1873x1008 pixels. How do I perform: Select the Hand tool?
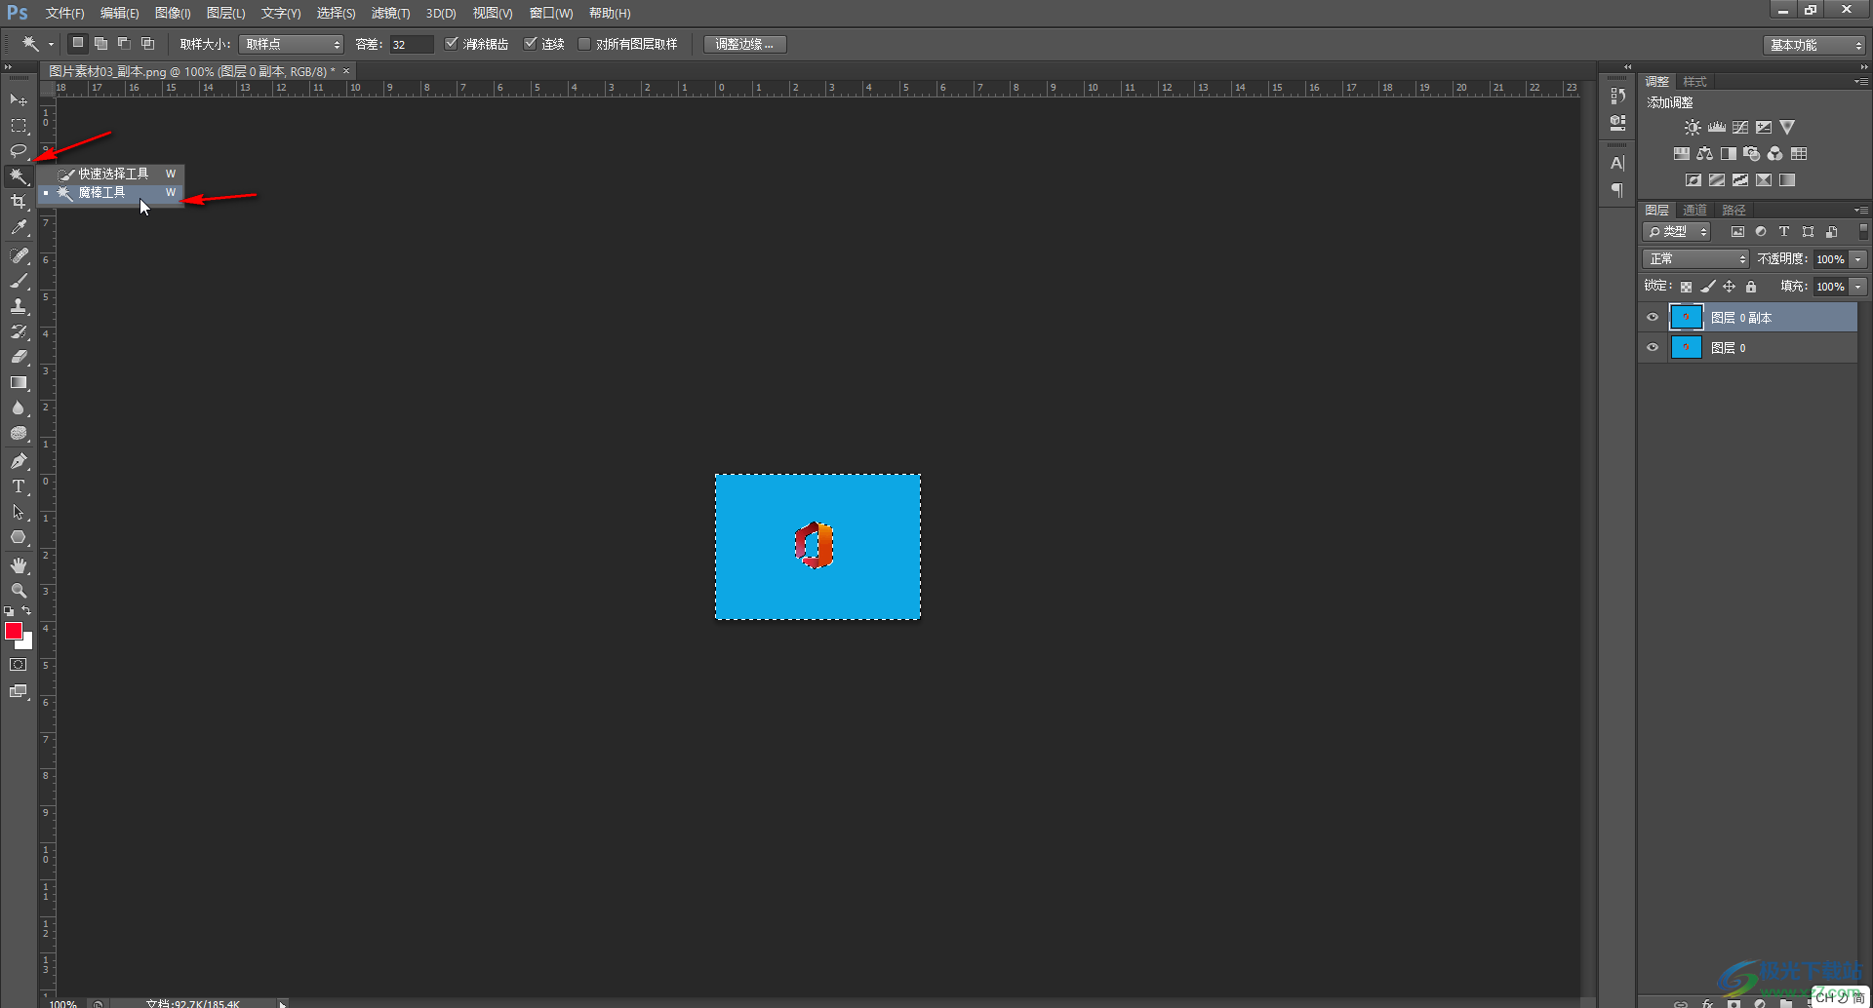(x=19, y=565)
